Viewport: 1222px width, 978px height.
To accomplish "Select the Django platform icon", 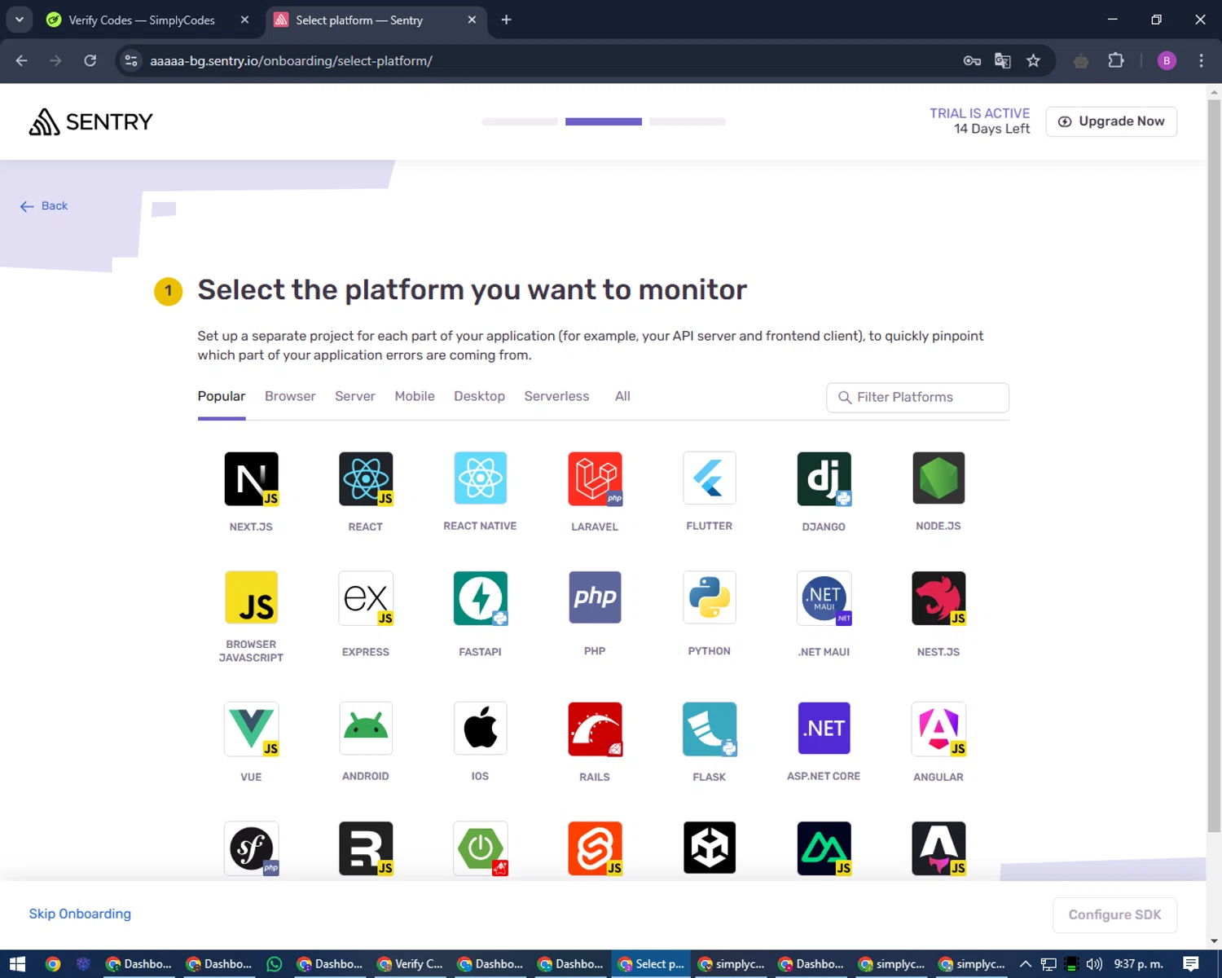I will (824, 478).
